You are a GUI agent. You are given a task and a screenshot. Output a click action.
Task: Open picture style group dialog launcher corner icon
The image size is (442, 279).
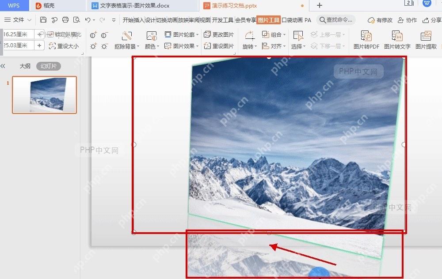point(235,53)
